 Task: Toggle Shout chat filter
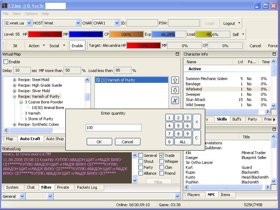(141, 161)
